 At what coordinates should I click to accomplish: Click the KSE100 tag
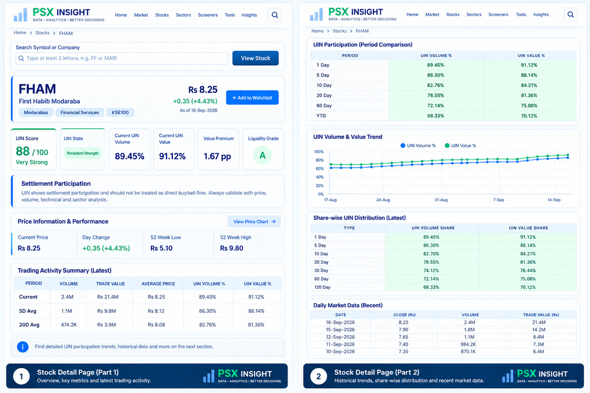tap(120, 112)
